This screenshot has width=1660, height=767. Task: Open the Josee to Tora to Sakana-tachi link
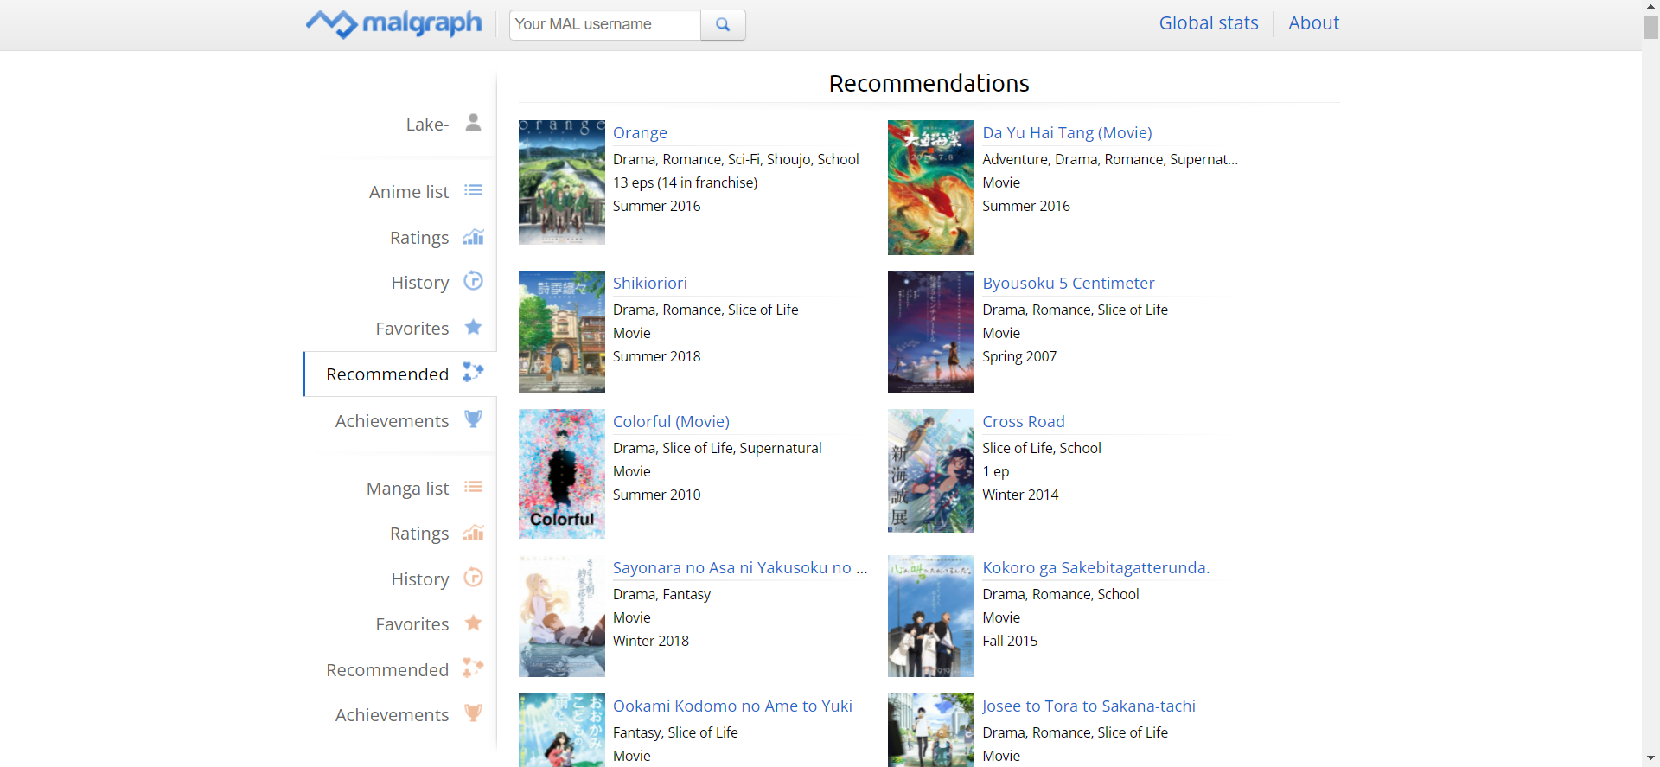point(1089,706)
